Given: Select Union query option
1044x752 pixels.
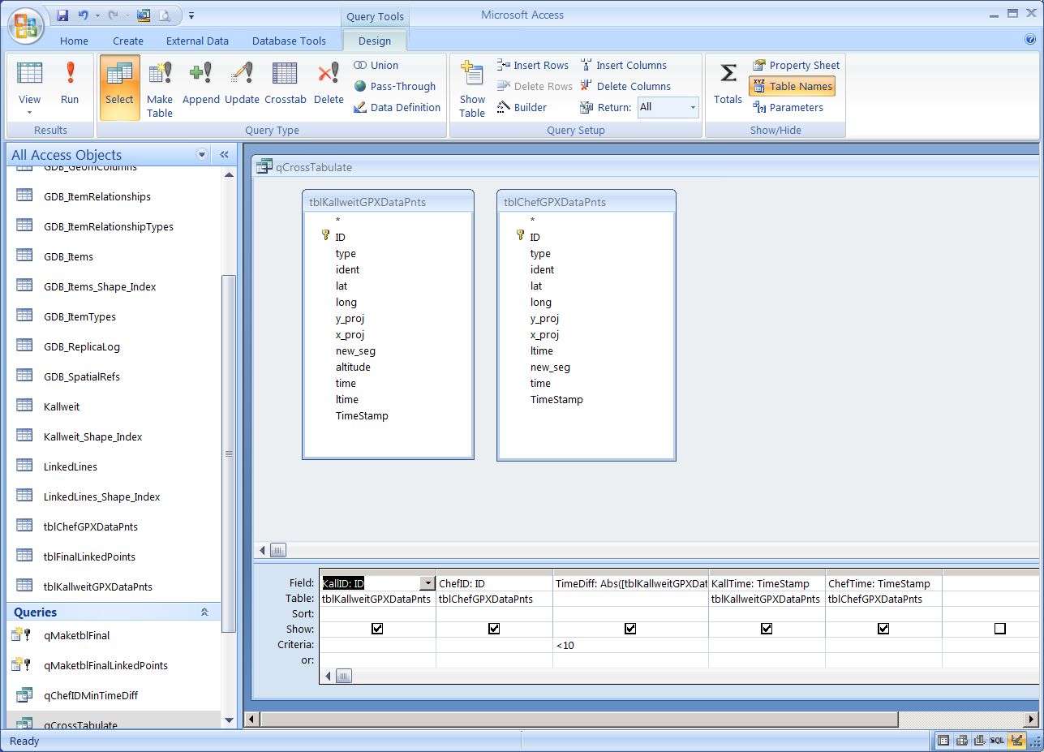Looking at the screenshot, I should point(376,65).
